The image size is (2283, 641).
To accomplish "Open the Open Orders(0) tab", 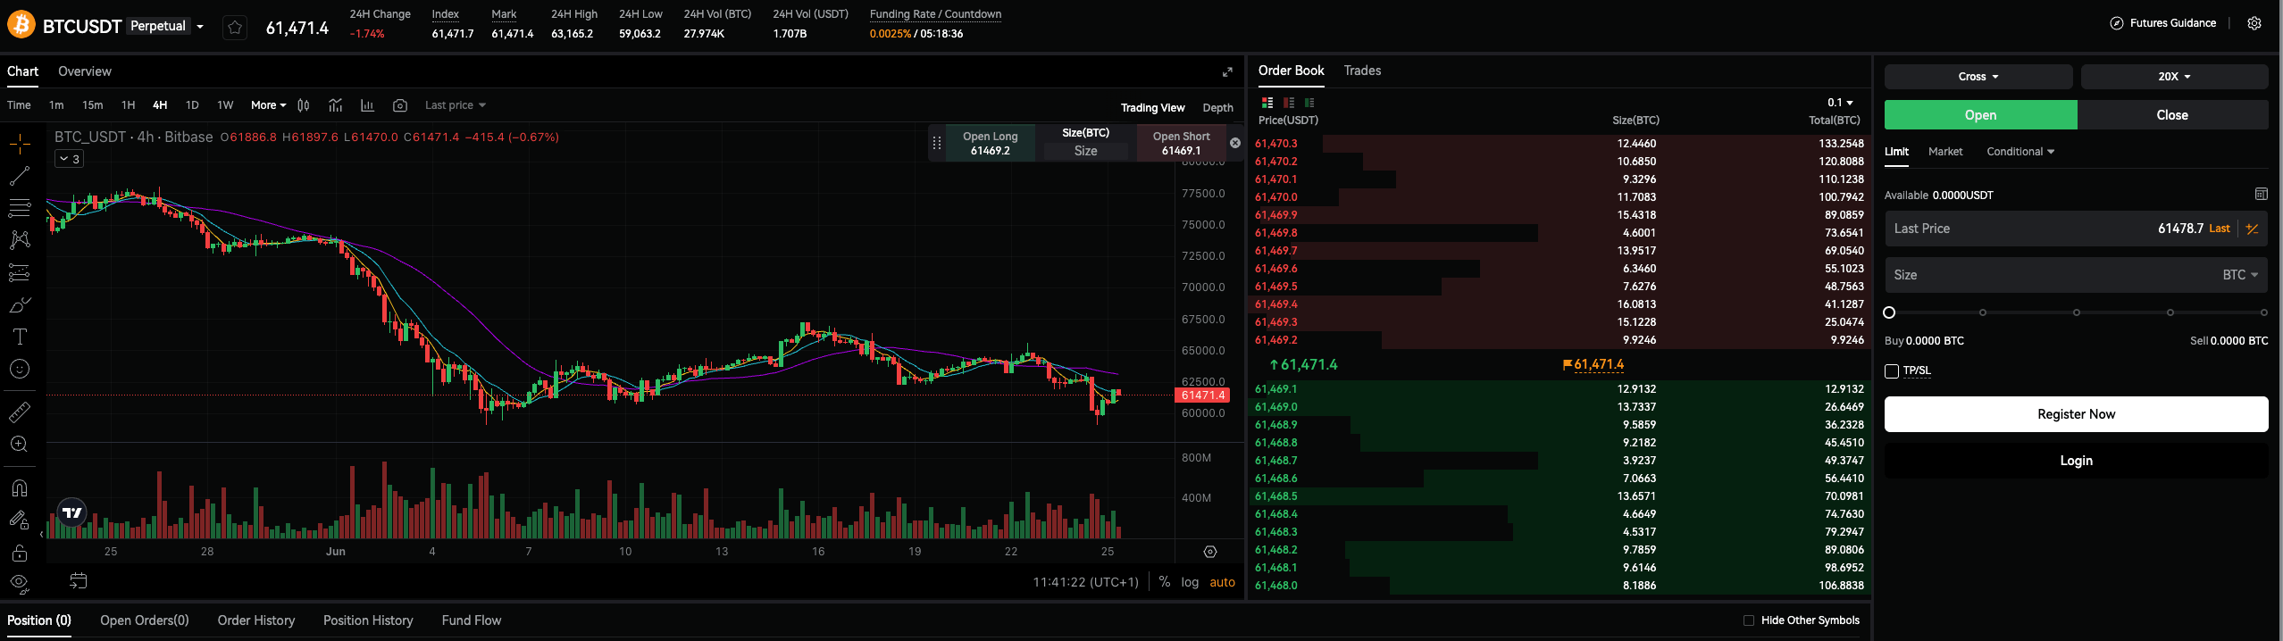I will (x=145, y=620).
